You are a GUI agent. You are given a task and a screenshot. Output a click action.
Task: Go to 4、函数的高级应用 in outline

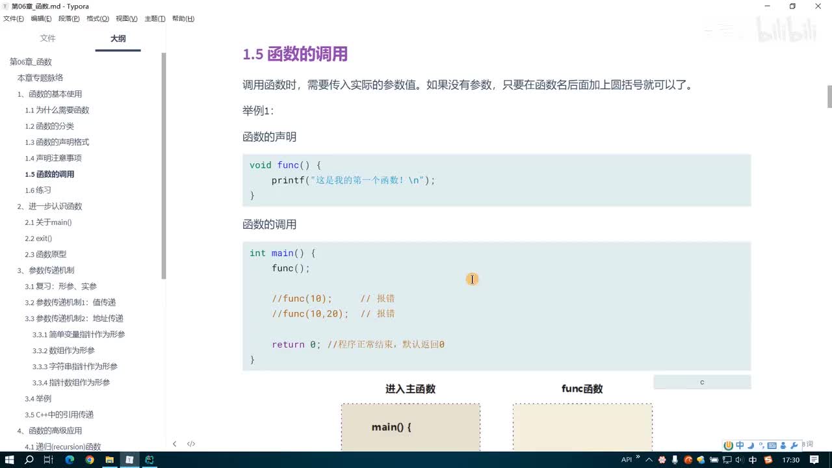click(49, 430)
